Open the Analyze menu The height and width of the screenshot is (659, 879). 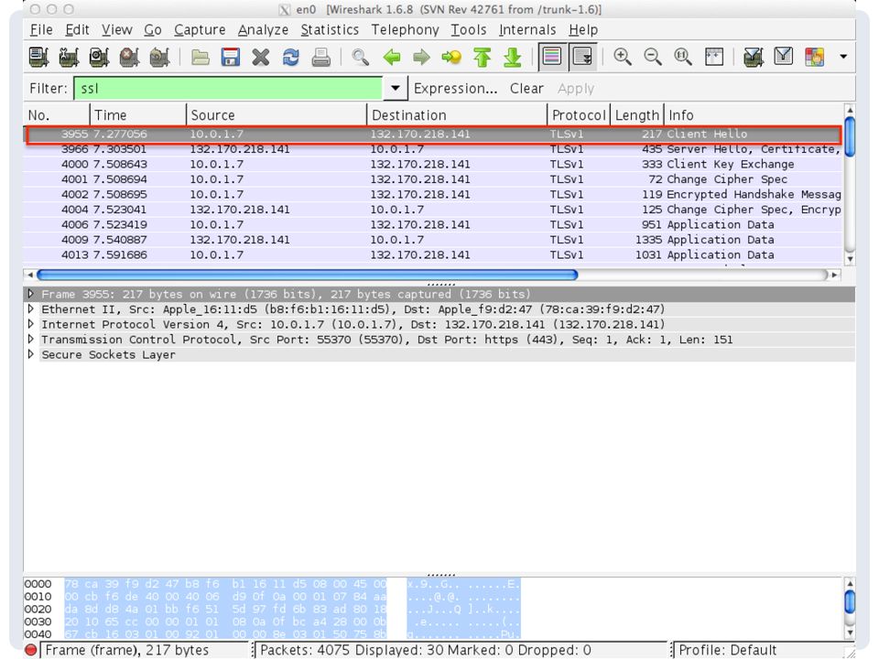click(x=263, y=29)
